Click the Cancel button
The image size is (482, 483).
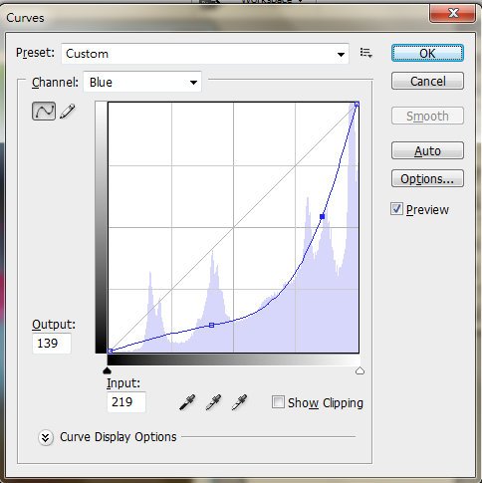click(427, 81)
